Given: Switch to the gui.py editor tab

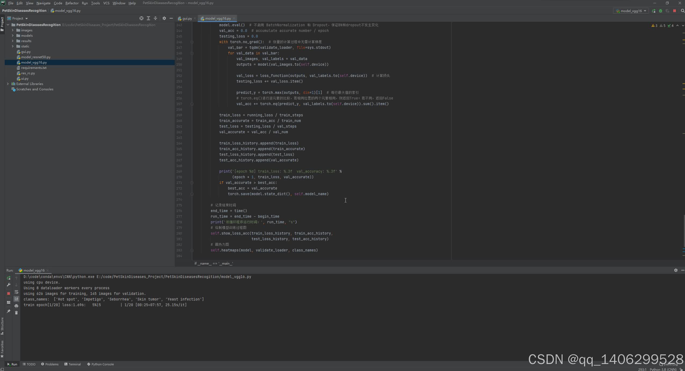Looking at the screenshot, I should 187,18.
